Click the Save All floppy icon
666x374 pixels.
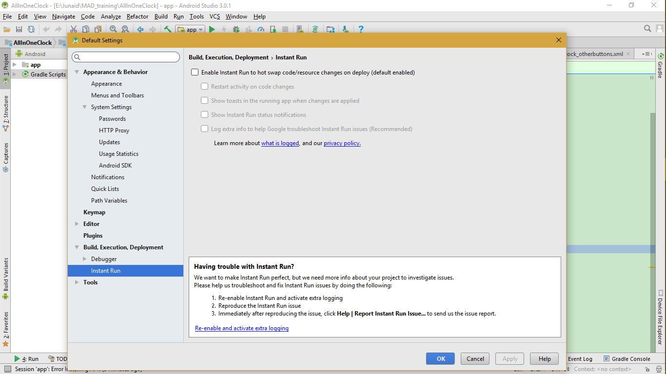(x=19, y=29)
